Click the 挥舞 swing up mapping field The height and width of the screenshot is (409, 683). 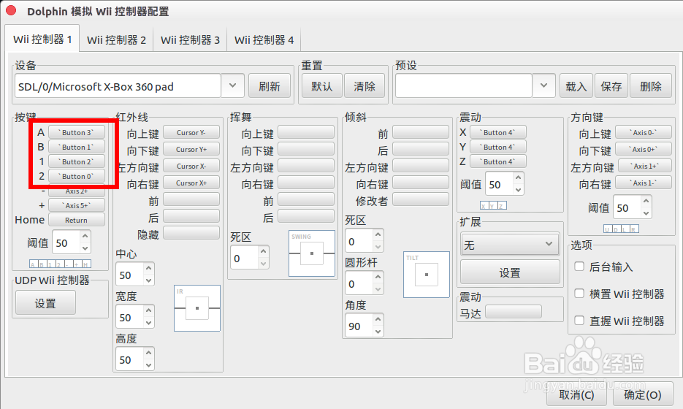[306, 132]
